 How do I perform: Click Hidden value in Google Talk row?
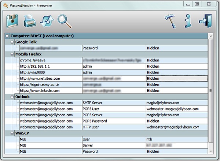[x=177, y=48]
